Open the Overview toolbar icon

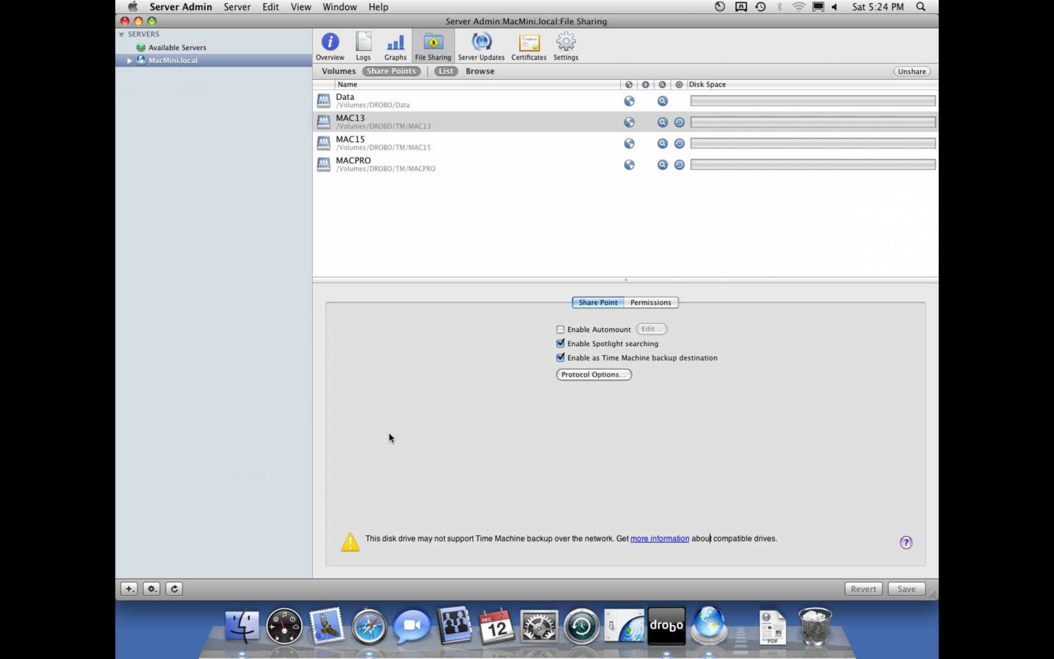pyautogui.click(x=330, y=46)
